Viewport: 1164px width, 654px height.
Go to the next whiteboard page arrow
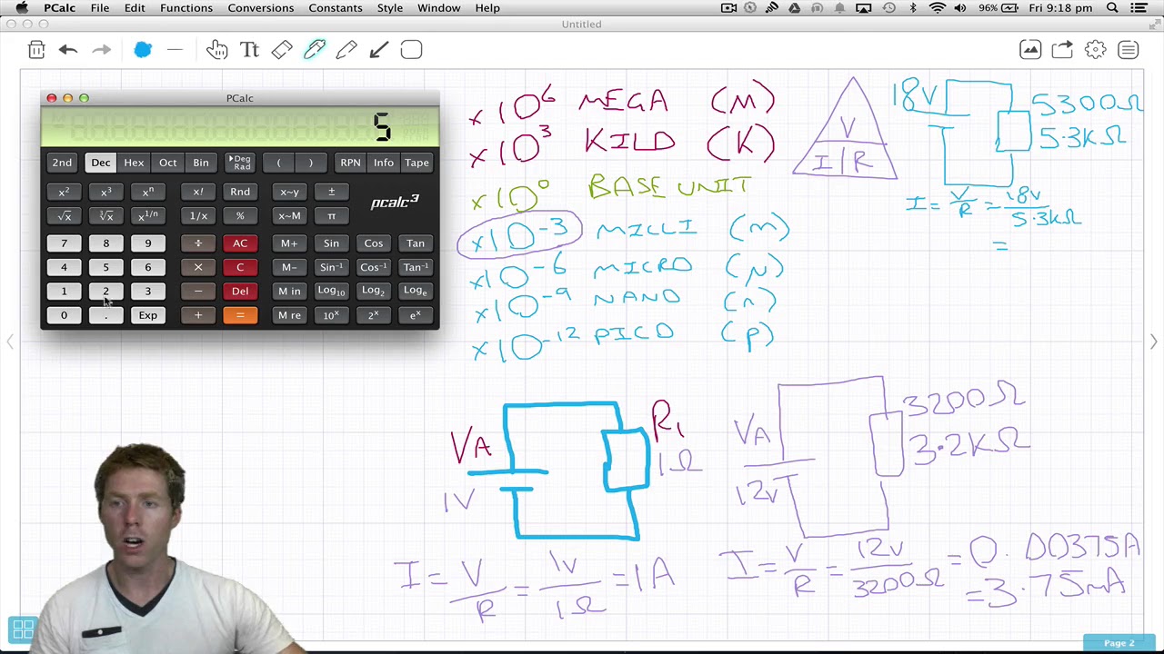click(1153, 342)
